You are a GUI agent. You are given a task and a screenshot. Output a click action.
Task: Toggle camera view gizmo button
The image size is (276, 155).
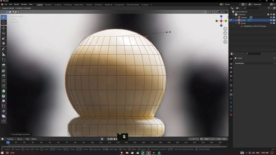[225, 37]
